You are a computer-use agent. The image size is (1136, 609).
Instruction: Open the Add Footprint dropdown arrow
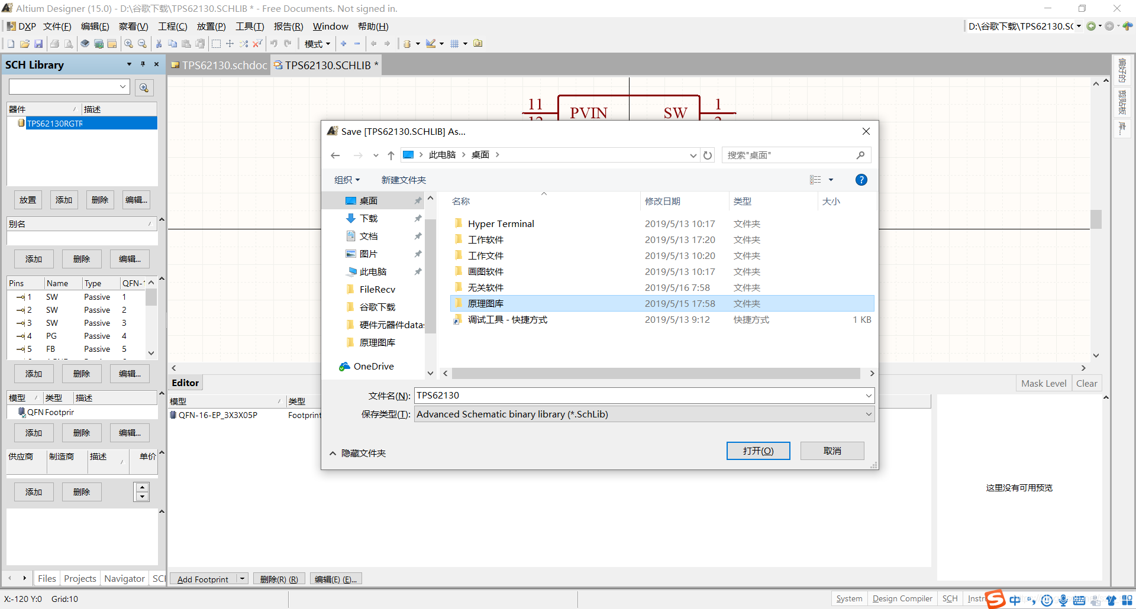point(242,579)
